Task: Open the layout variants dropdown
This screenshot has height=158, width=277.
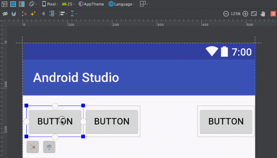Action: pos(144,4)
